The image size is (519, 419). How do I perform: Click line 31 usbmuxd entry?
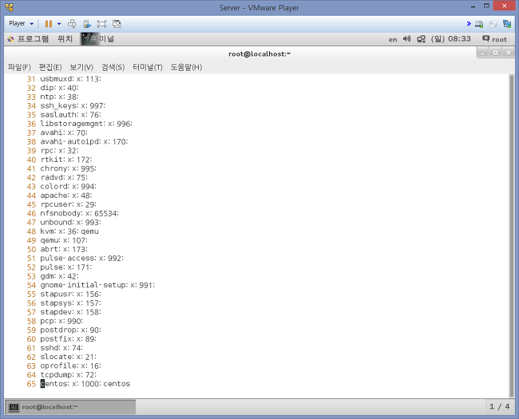click(70, 79)
